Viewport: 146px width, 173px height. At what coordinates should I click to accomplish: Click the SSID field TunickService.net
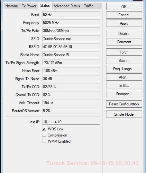[x=71, y=39]
